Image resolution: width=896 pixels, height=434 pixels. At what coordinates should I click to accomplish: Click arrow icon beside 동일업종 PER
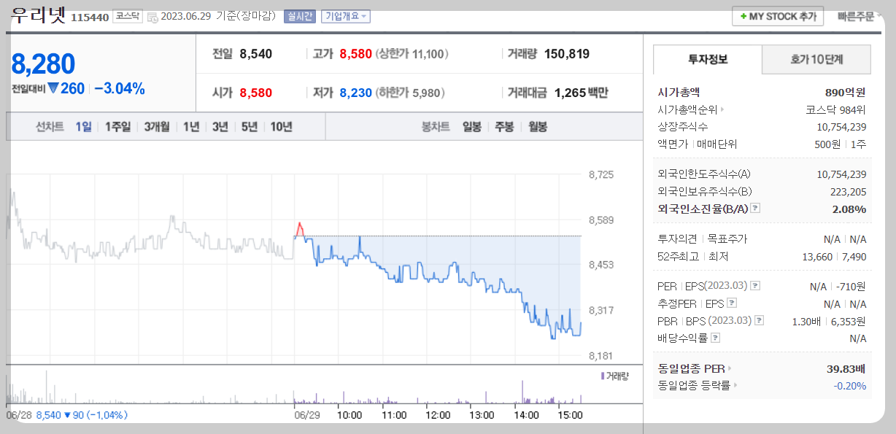tap(730, 369)
